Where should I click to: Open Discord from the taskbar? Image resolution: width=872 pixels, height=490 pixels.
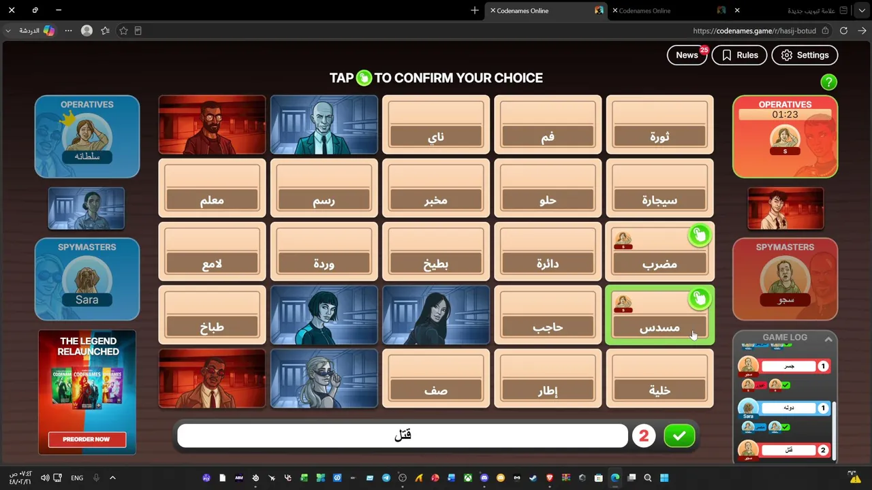pos(484,478)
